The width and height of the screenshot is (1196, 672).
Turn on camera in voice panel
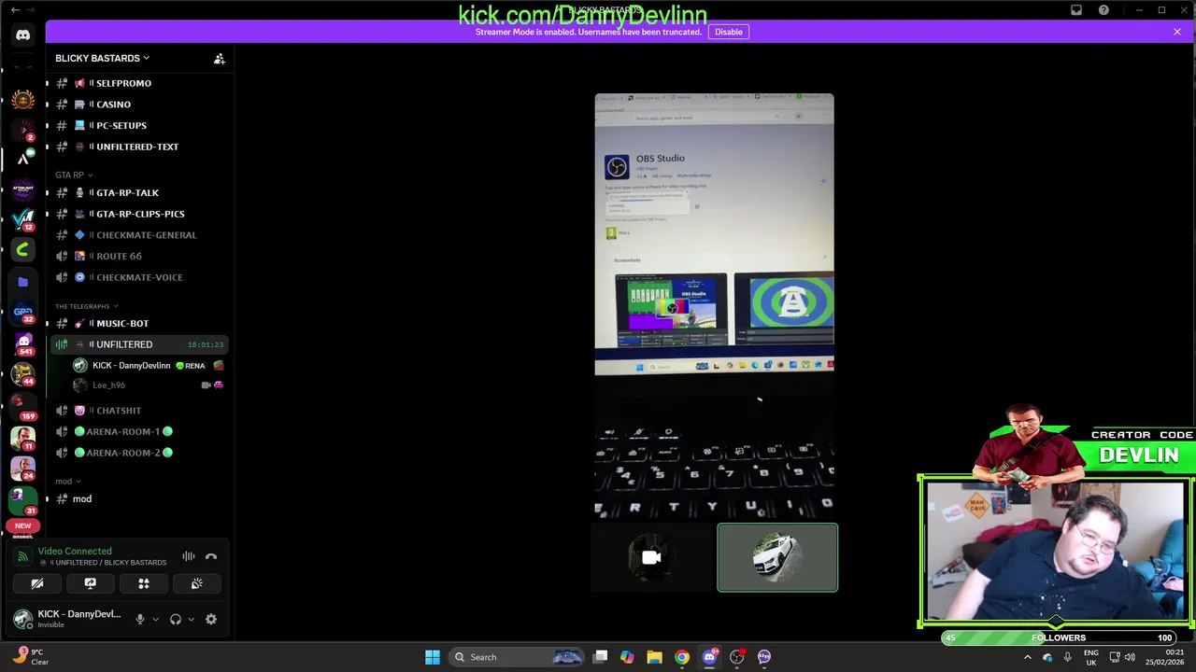37,583
